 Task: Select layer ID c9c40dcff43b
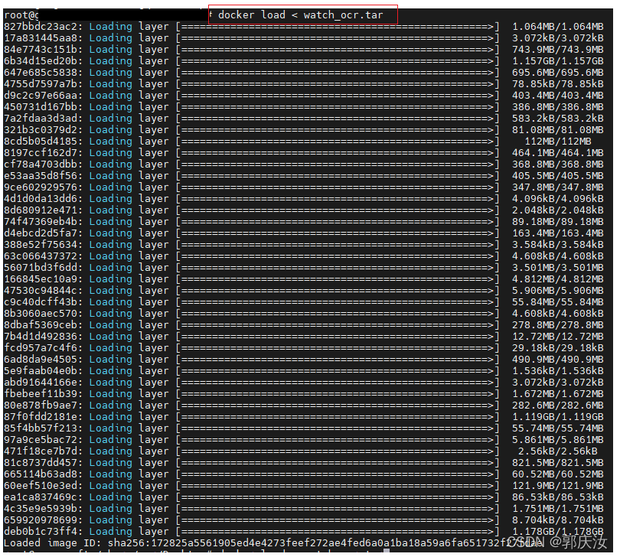pos(41,301)
